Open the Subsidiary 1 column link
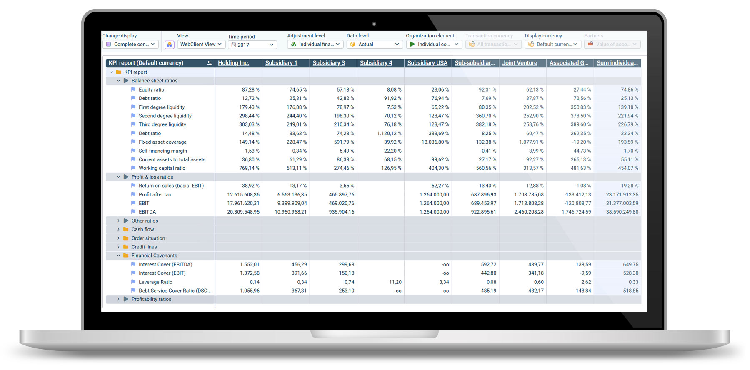Viewport: 750px width, 370px height. 281,63
